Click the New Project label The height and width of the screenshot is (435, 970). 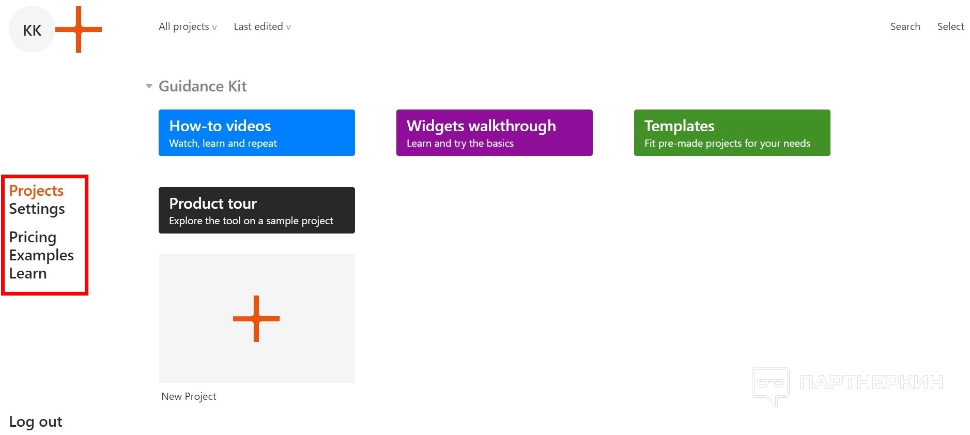[x=189, y=396]
